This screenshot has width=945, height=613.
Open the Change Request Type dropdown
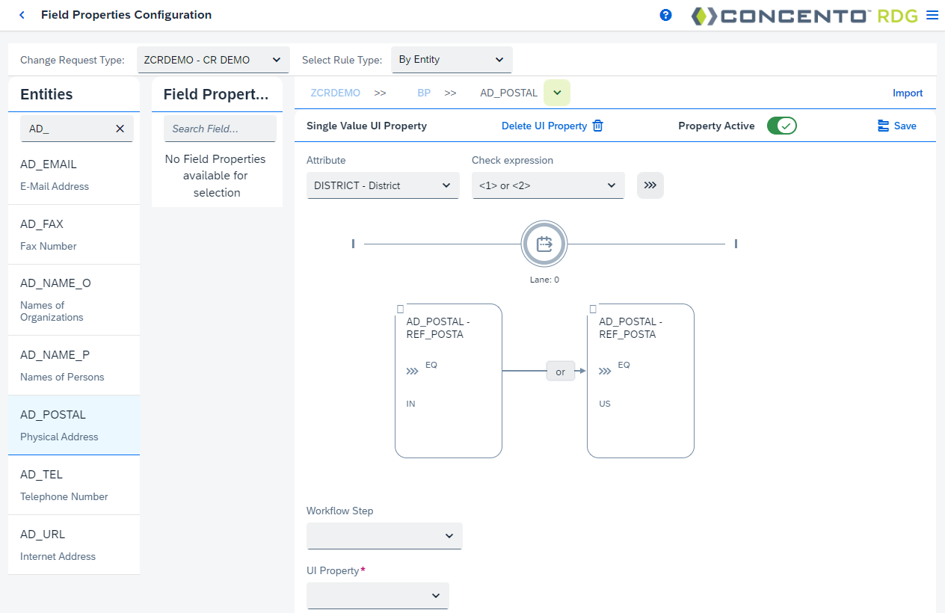click(x=213, y=60)
